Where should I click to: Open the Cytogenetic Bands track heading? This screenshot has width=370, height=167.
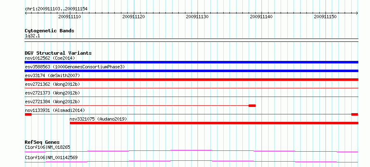tap(49, 31)
